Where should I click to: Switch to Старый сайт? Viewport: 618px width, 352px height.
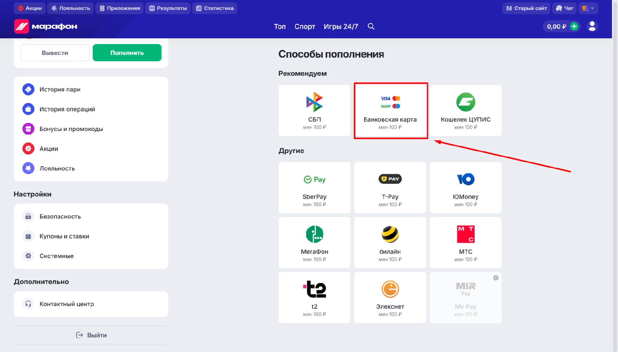(x=526, y=8)
